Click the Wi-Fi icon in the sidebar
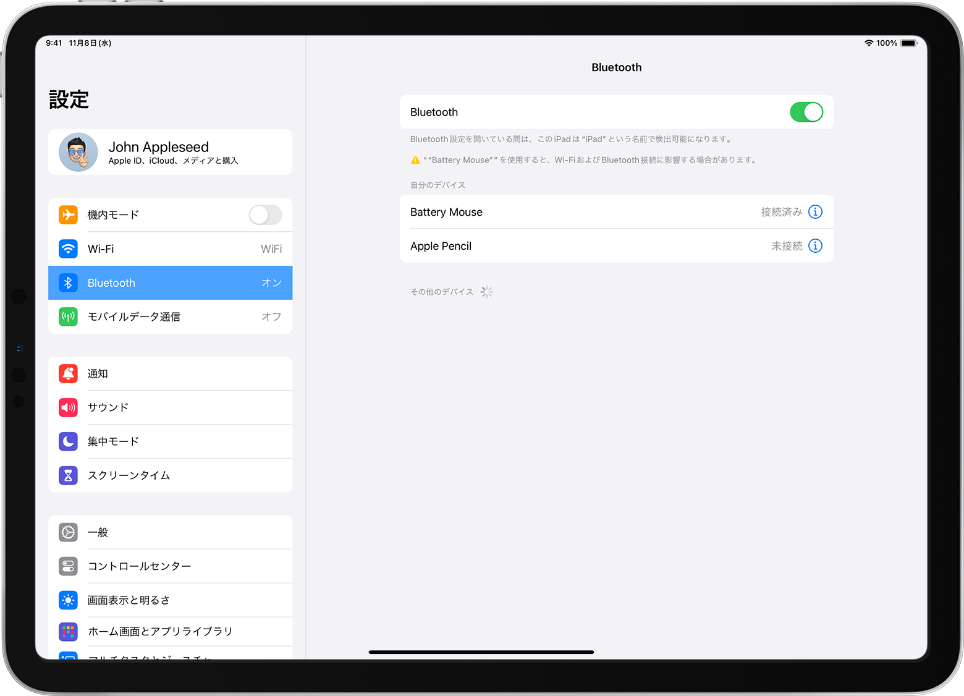This screenshot has width=964, height=696. click(68, 248)
